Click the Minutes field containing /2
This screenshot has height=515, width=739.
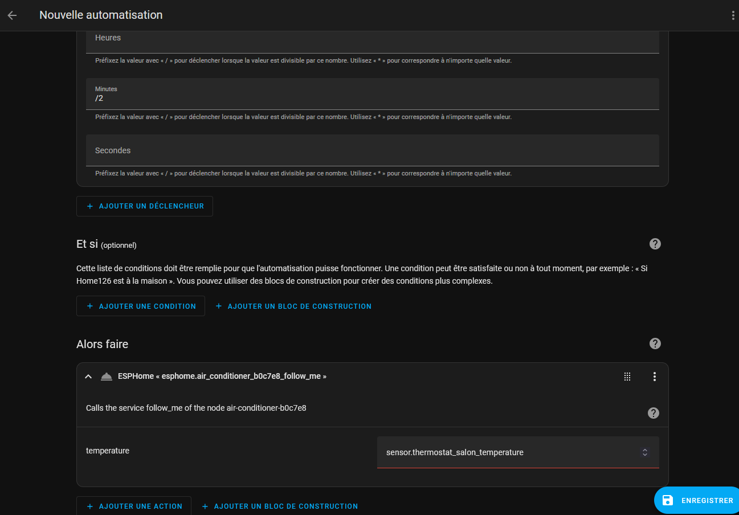372,94
